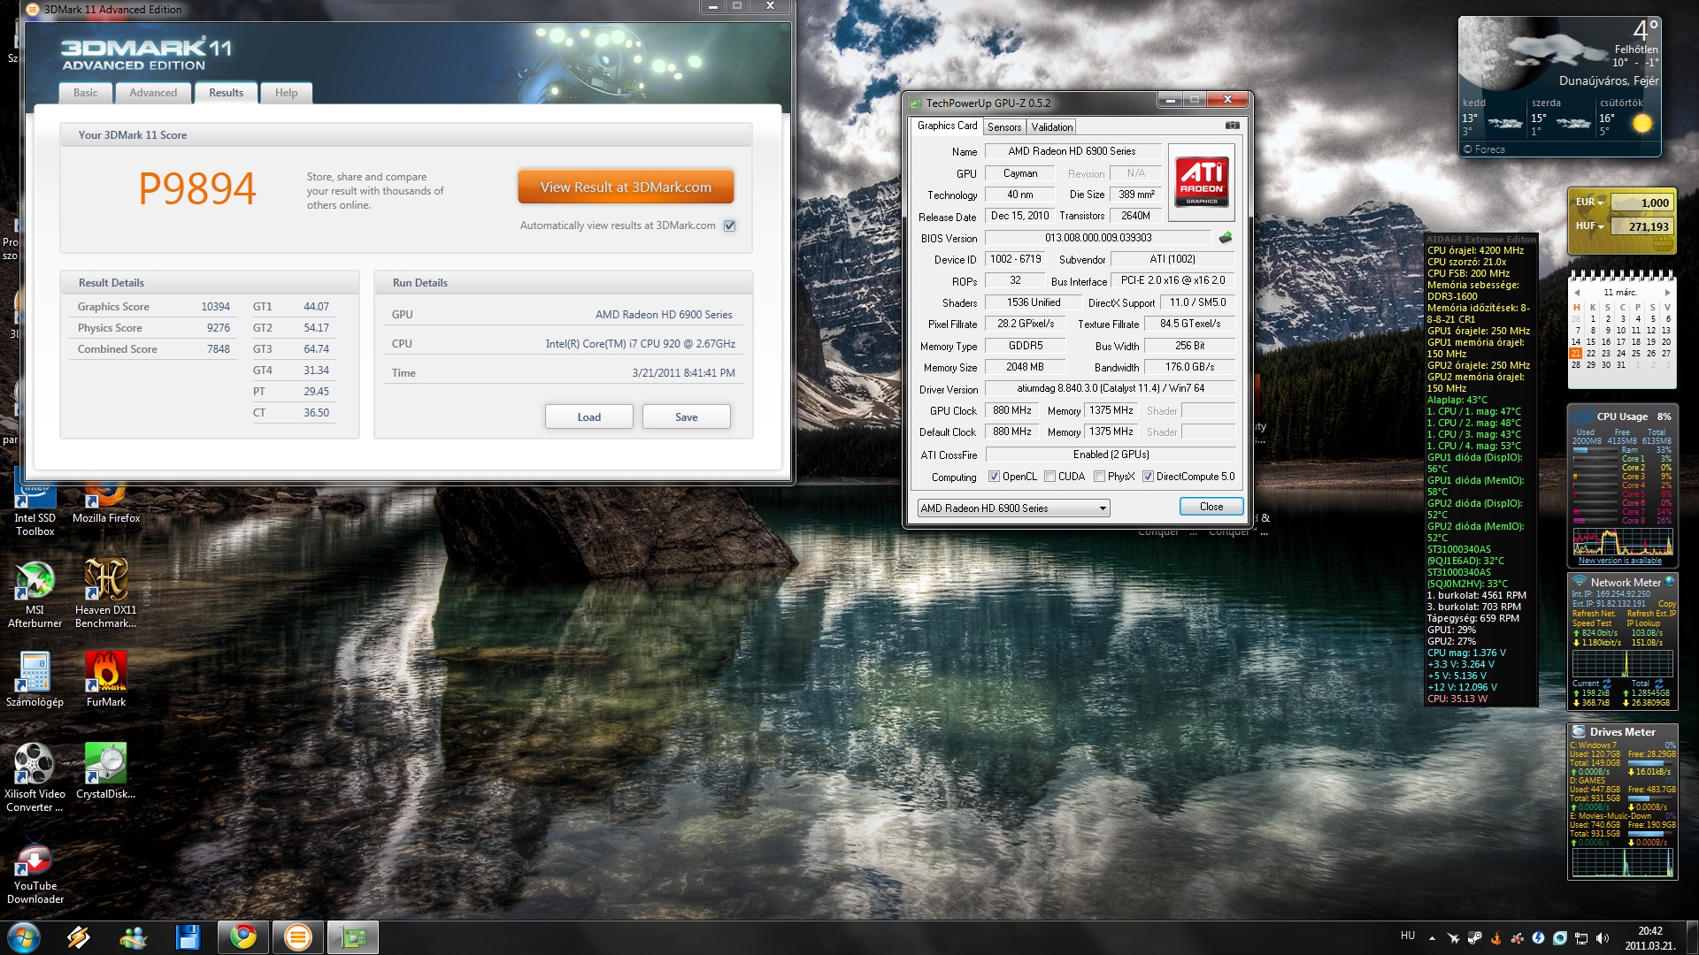The height and width of the screenshot is (955, 1699).
Task: Open the GPU selection dropdown in GPU-Z
Action: click(x=1013, y=508)
